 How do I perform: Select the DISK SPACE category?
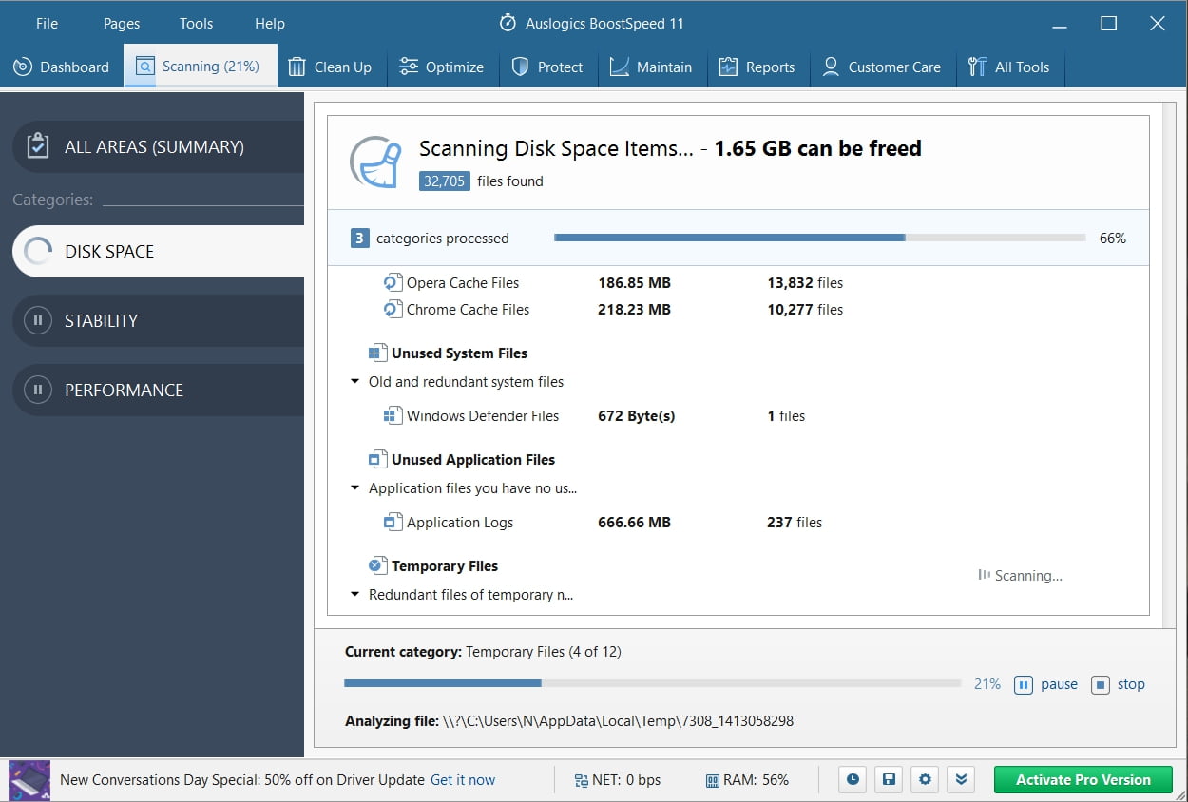tap(158, 251)
